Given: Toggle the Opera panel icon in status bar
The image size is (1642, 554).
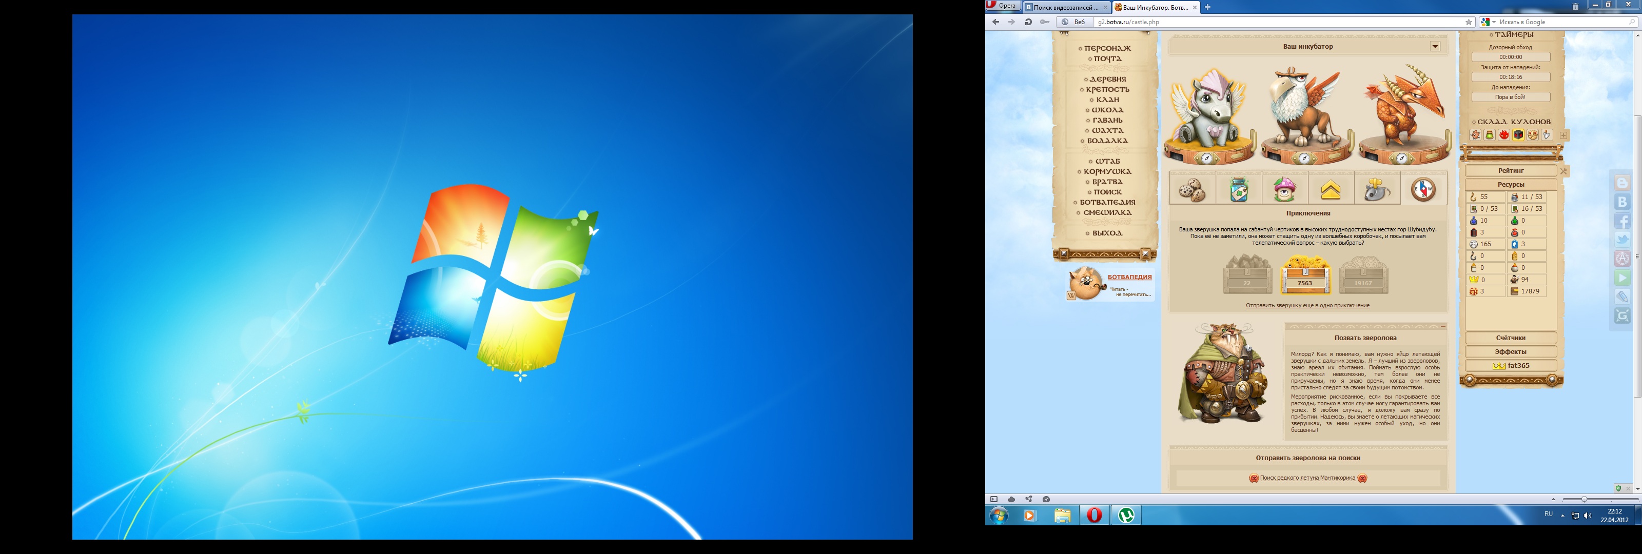Looking at the screenshot, I should tap(994, 499).
